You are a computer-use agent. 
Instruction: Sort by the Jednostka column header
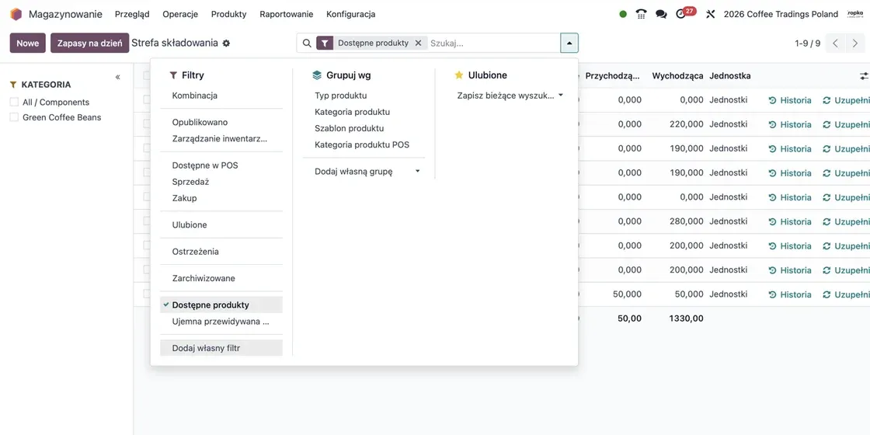pyautogui.click(x=729, y=76)
